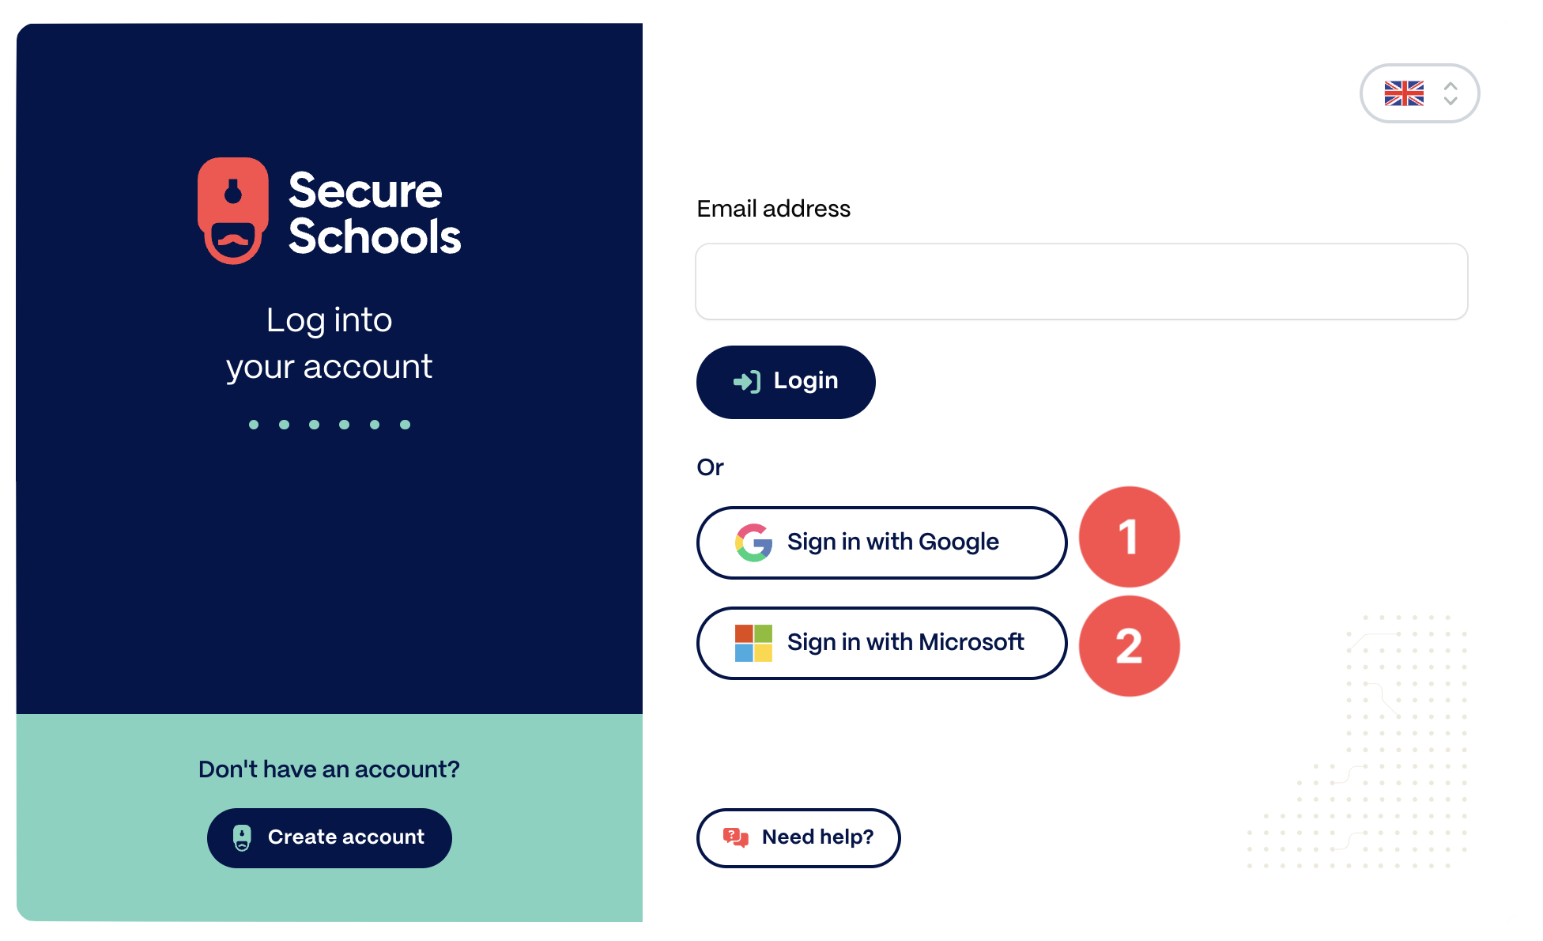Click the chat bubble icon on Need help
The height and width of the screenshot is (941, 1543).
(735, 837)
